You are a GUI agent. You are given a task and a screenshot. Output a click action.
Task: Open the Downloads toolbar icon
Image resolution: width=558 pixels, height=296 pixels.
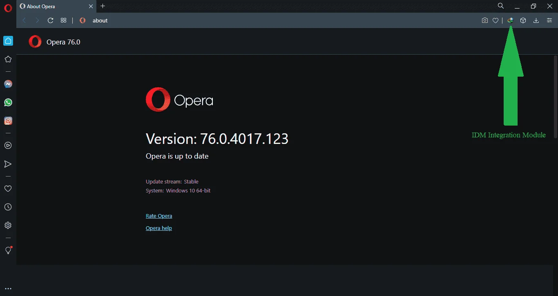point(536,20)
